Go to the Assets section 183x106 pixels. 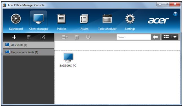(84, 22)
